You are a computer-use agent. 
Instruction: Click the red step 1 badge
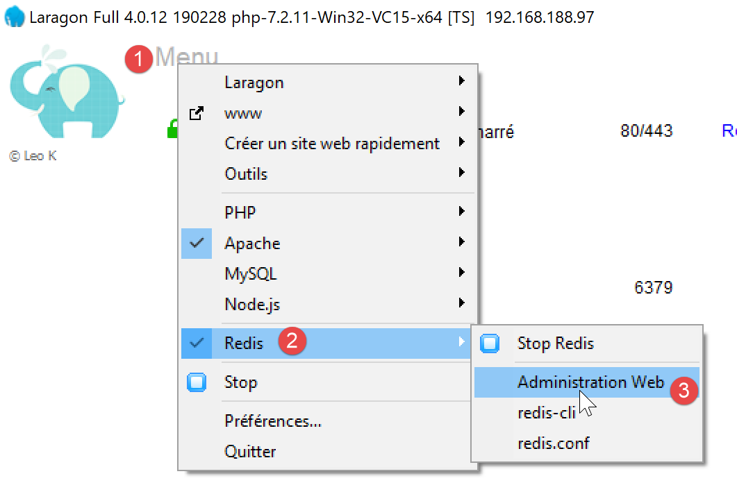click(x=139, y=60)
